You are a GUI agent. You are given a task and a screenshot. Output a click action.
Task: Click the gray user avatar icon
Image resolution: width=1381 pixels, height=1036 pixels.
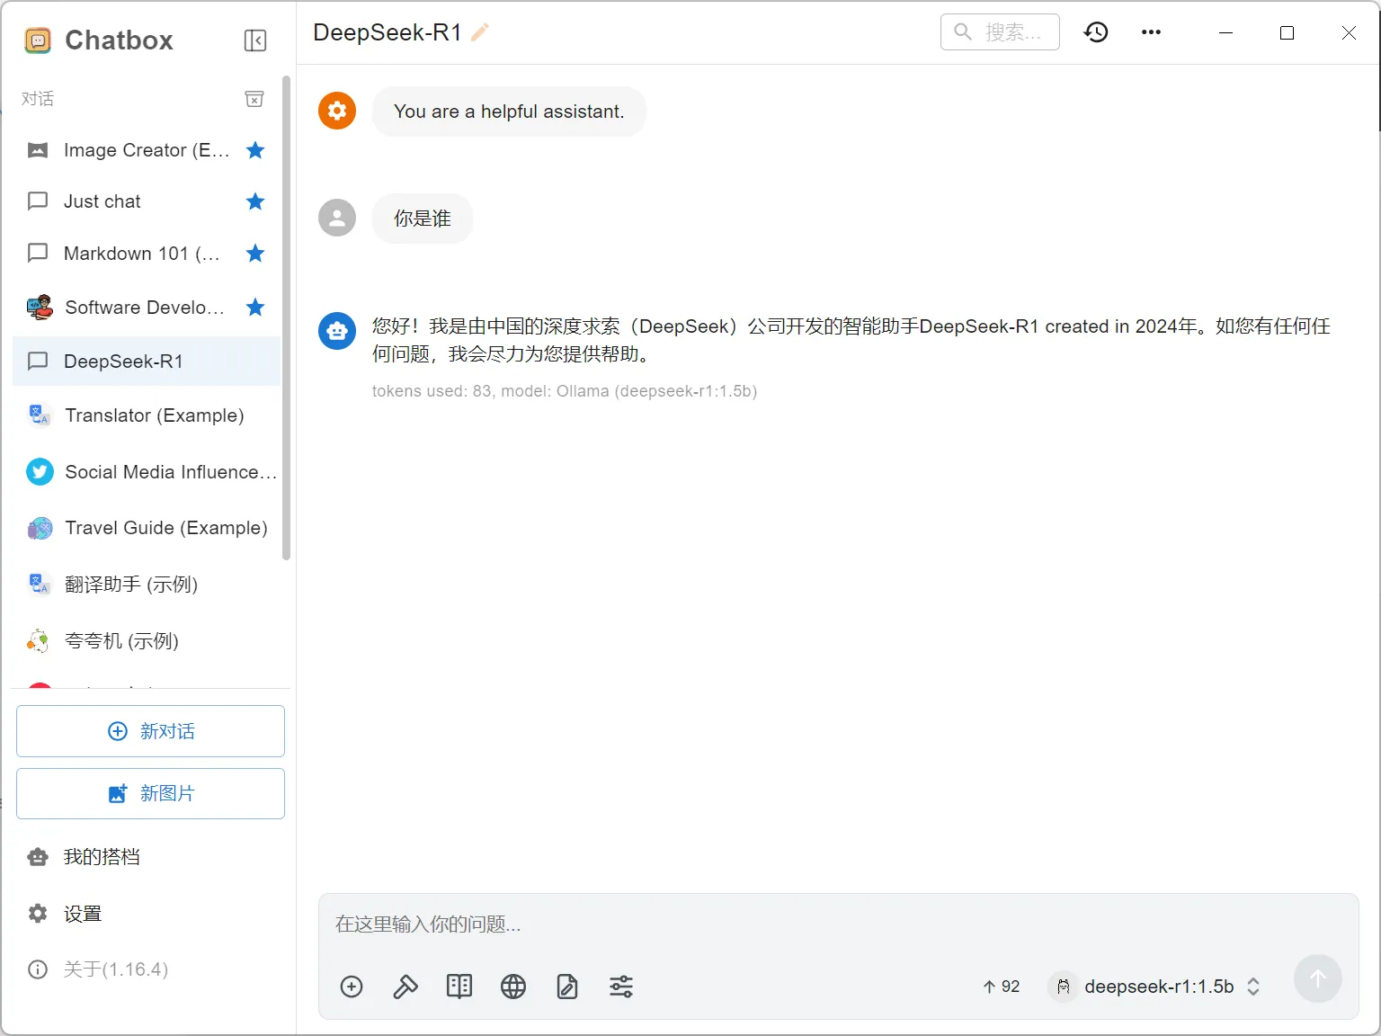[x=337, y=218]
